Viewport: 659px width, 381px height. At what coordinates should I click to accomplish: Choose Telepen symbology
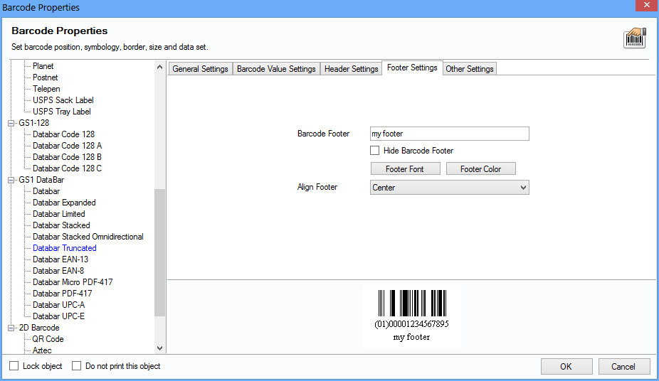(46, 89)
